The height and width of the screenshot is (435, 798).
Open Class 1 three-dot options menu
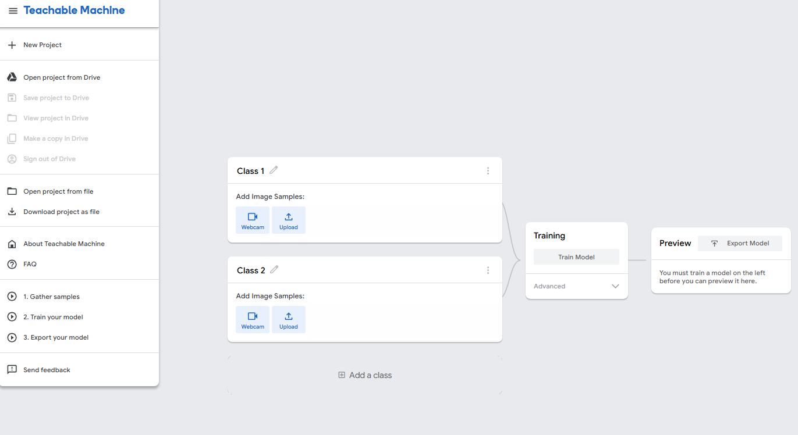488,171
